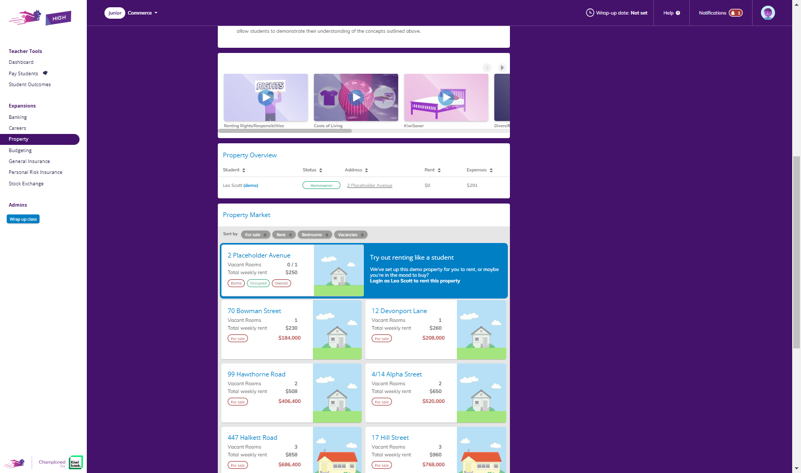
Task: Sort overview table by Address column
Action: pyautogui.click(x=357, y=170)
